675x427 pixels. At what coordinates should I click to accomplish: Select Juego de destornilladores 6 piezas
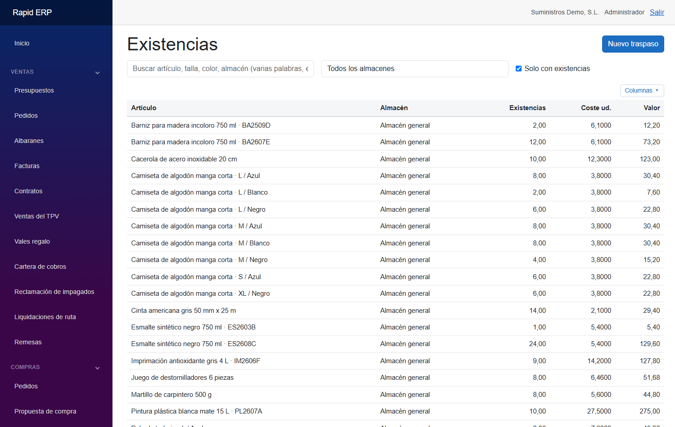396,378
